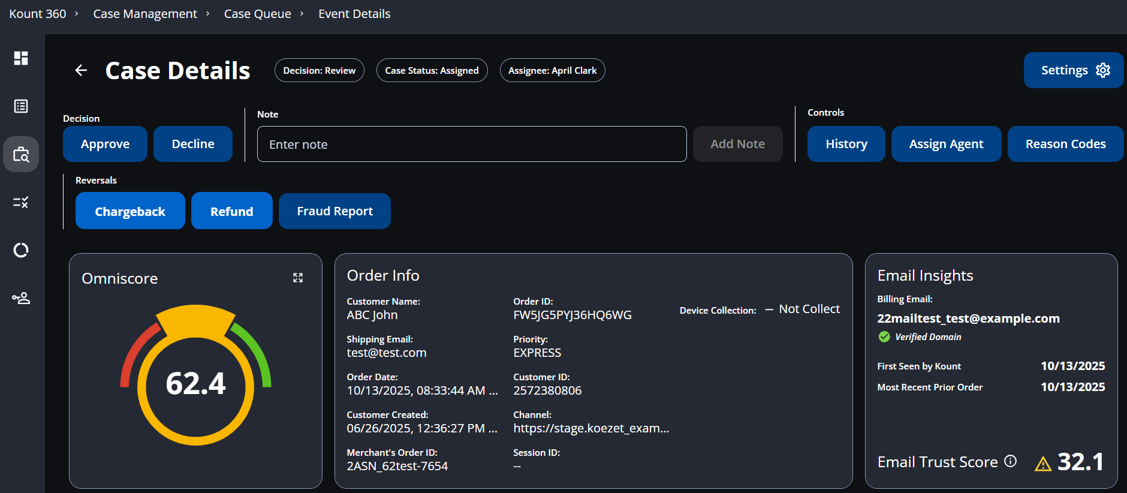Navigate to Case Management breadcrumb
The image size is (1127, 493).
click(x=145, y=14)
